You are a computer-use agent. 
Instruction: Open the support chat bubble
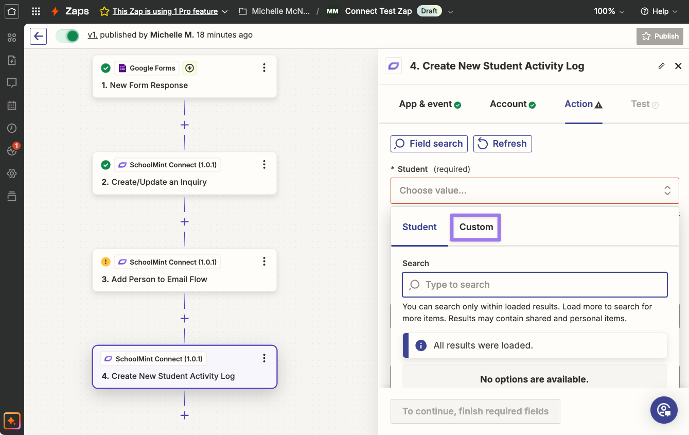[664, 410]
